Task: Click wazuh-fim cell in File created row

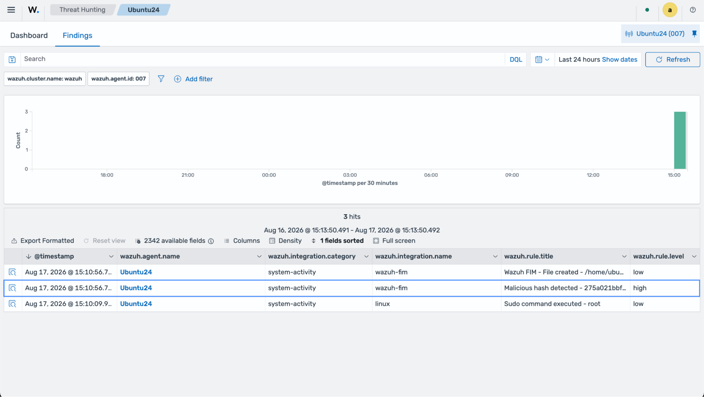Action: (436, 272)
